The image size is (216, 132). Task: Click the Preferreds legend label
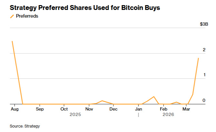click(x=27, y=16)
